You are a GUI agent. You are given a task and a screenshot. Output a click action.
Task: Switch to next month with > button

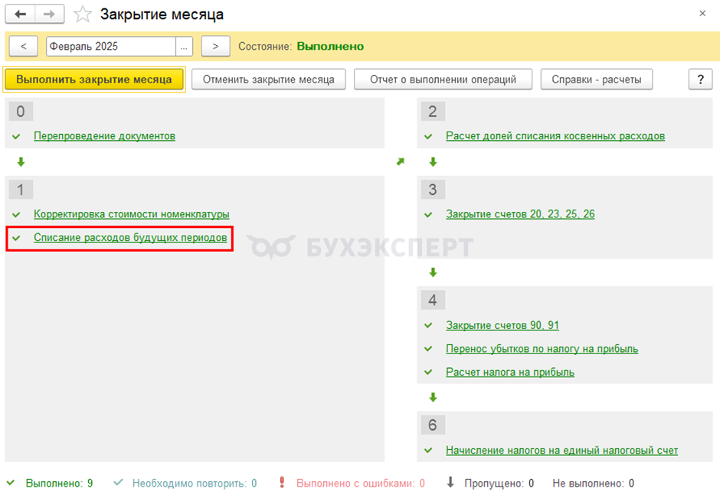click(x=215, y=47)
